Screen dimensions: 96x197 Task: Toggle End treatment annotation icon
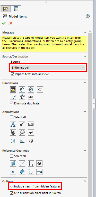point(22,141)
